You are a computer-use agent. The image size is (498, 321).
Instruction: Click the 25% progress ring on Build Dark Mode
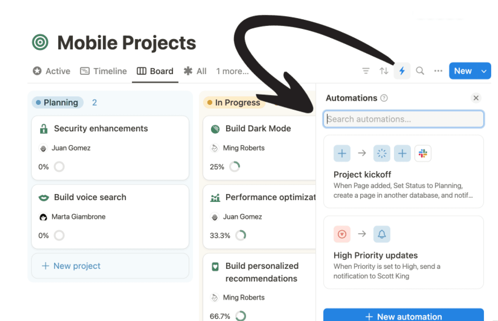tap(235, 167)
